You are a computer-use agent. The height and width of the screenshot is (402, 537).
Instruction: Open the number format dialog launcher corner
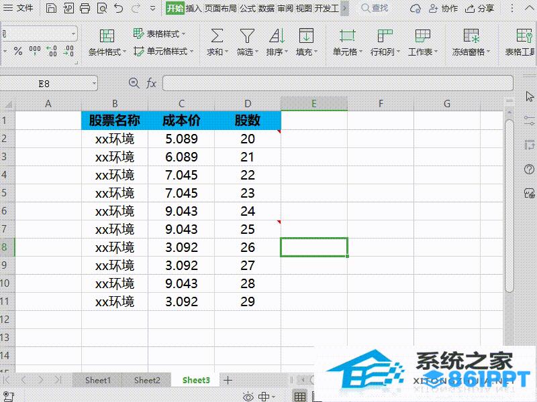tap(76, 62)
